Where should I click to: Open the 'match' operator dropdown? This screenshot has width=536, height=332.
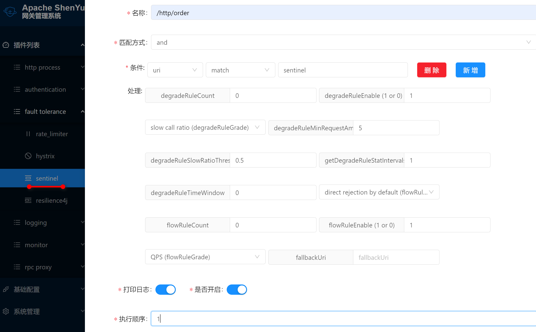240,70
